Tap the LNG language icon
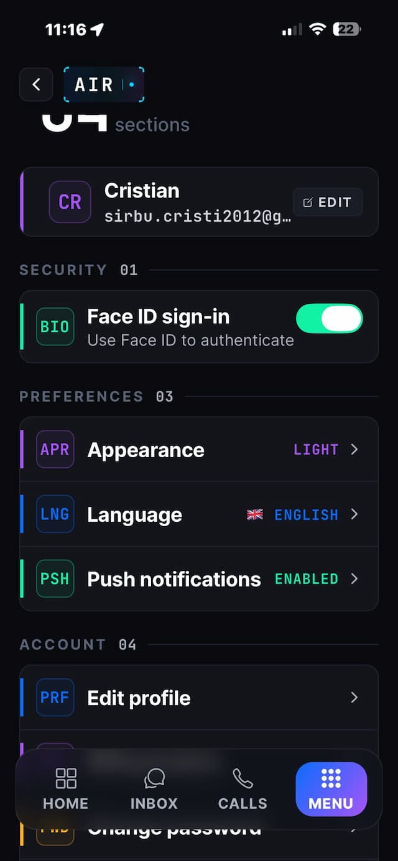Viewport: 398px width, 861px height. 55,514
